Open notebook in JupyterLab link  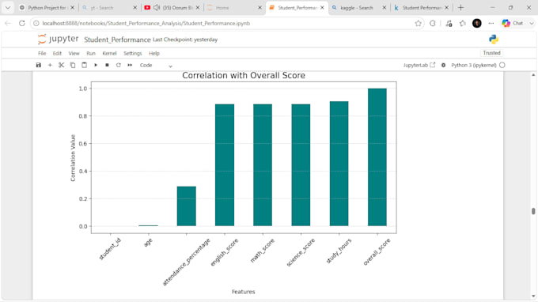click(x=419, y=65)
